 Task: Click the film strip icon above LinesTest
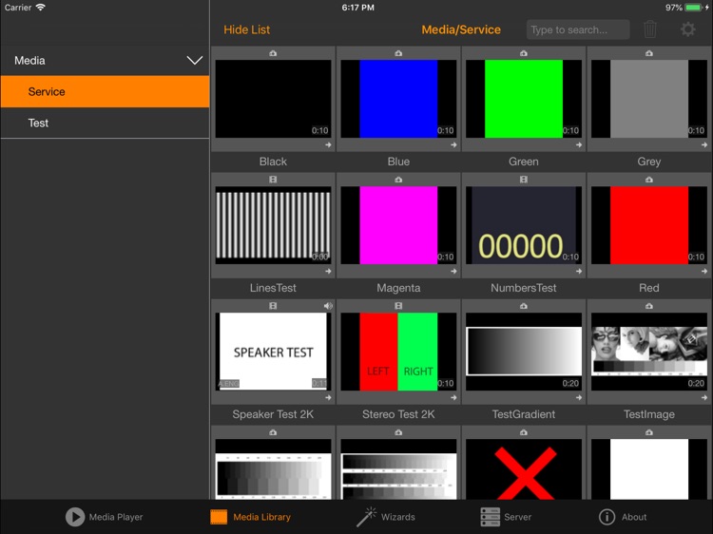coord(273,180)
